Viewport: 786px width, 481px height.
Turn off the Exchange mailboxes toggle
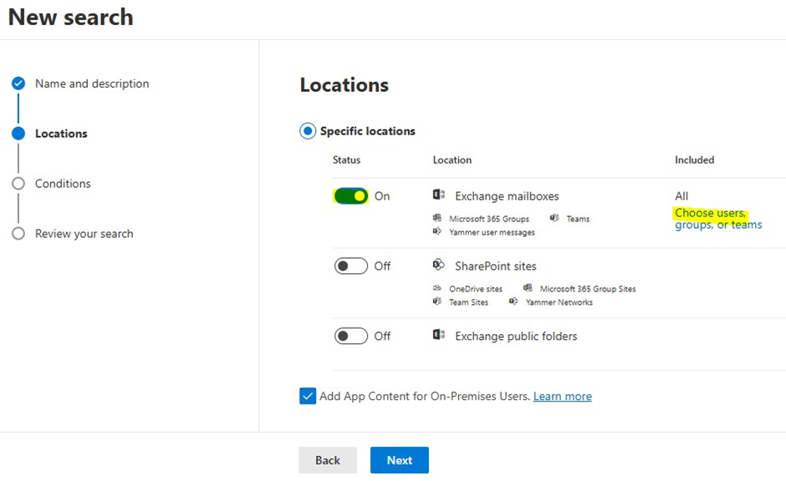click(x=351, y=196)
